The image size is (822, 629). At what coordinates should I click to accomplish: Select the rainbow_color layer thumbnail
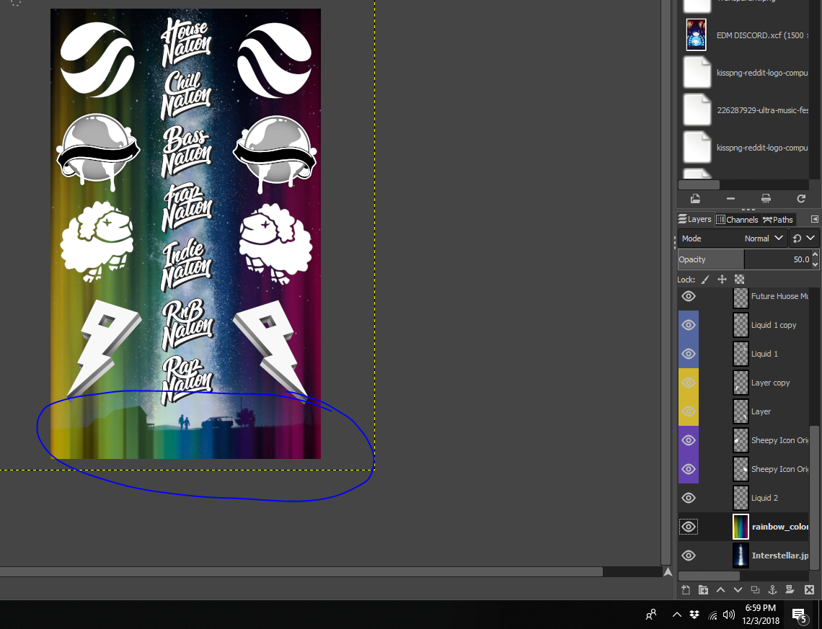(x=741, y=527)
